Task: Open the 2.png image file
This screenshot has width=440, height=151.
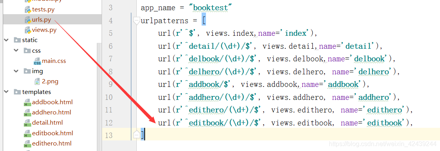Action: pos(50,81)
